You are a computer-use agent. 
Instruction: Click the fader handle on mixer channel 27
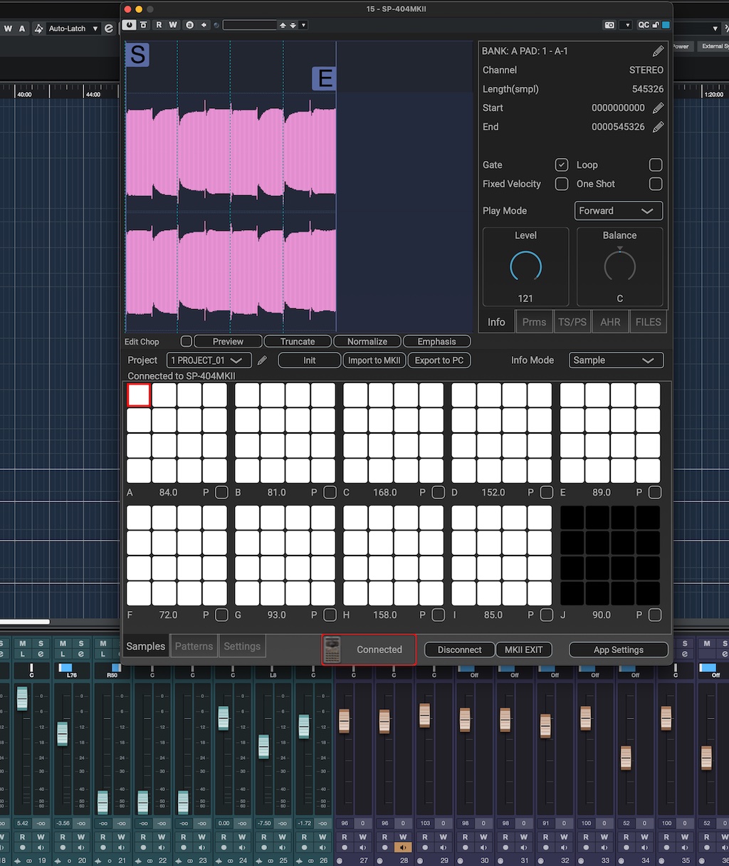tap(345, 721)
